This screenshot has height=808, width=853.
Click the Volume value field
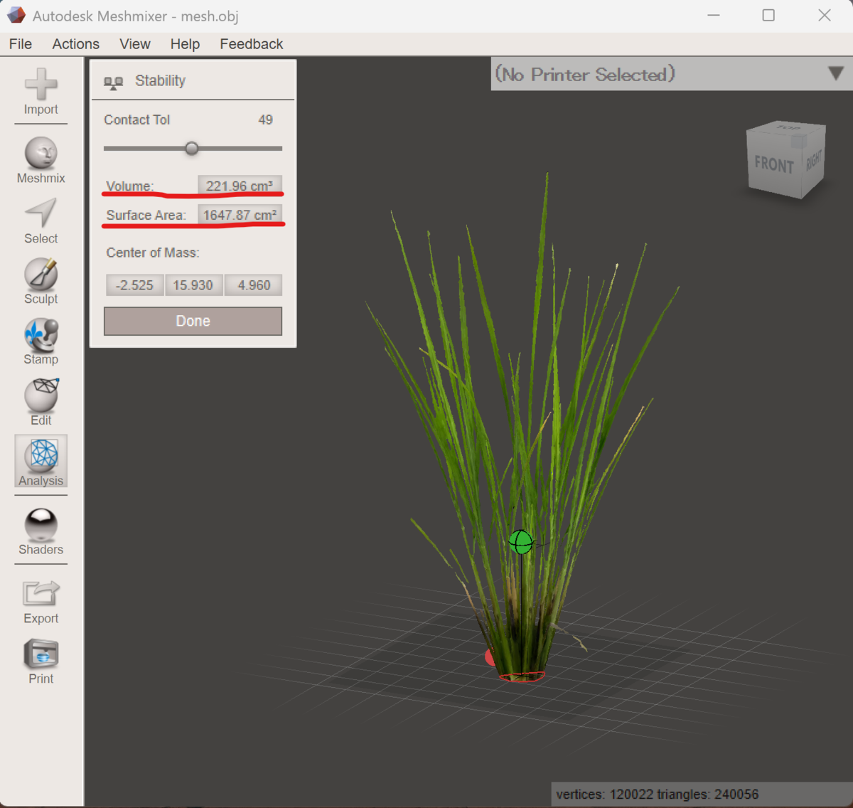[240, 186]
